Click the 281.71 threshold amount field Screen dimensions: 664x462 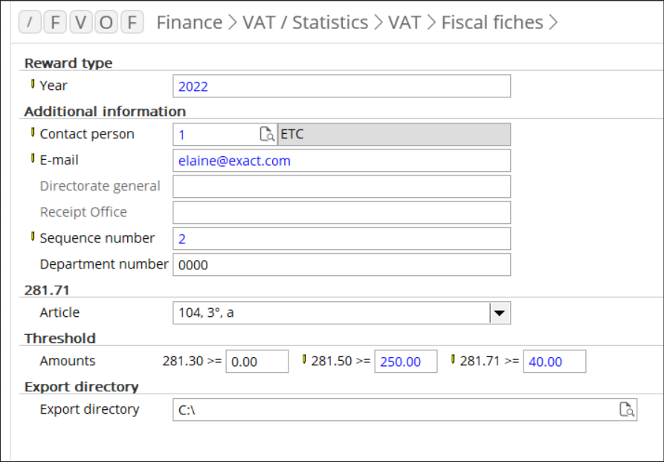click(554, 362)
